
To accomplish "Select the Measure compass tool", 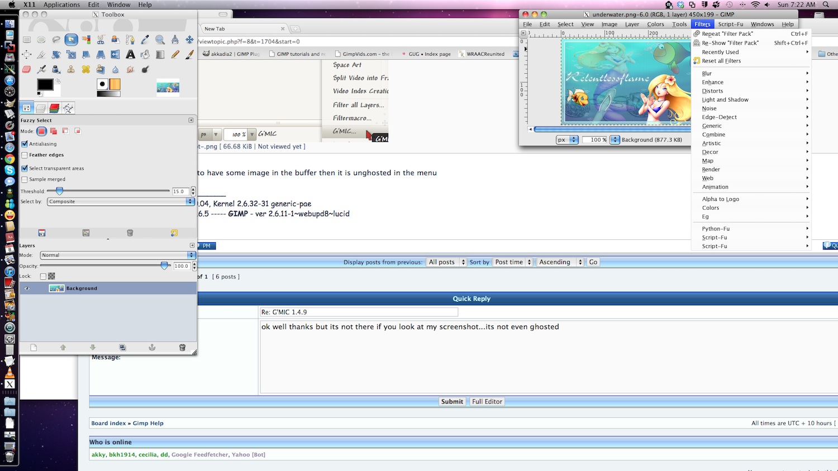I will coord(175,40).
